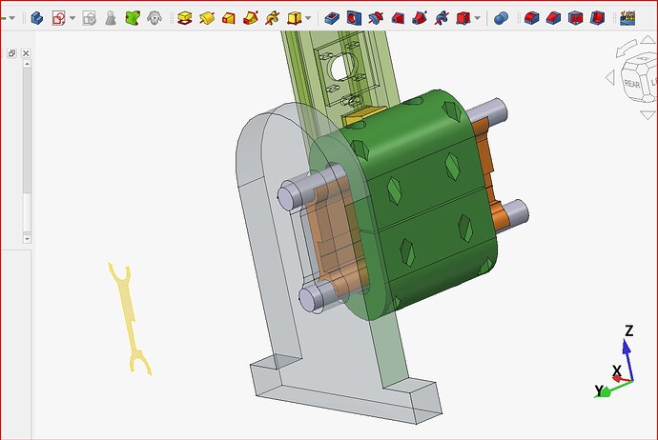
Task: Expand the Additive Primitive dropdown arrow
Action: coord(308,18)
